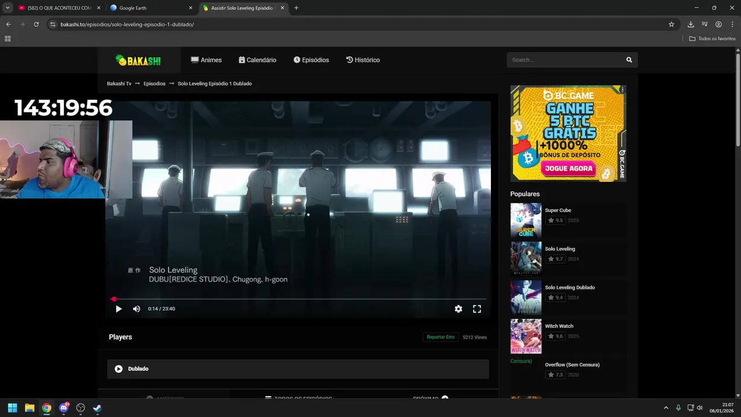Go back in browser history

click(x=8, y=24)
